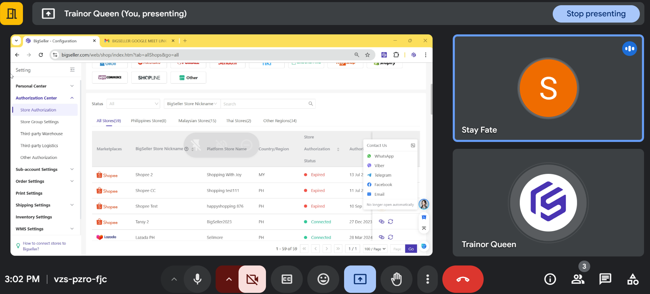Open the How to connect stores link
The image size is (650, 294).
click(x=44, y=246)
